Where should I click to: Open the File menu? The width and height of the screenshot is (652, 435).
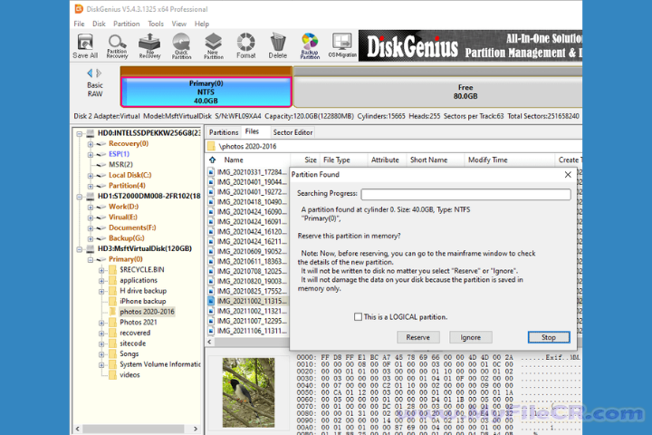(79, 24)
